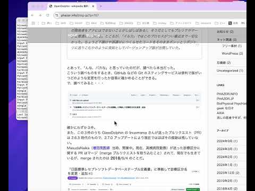This screenshot has height=191, width=255.
Task: Reload the current blog page
Action: point(48,15)
